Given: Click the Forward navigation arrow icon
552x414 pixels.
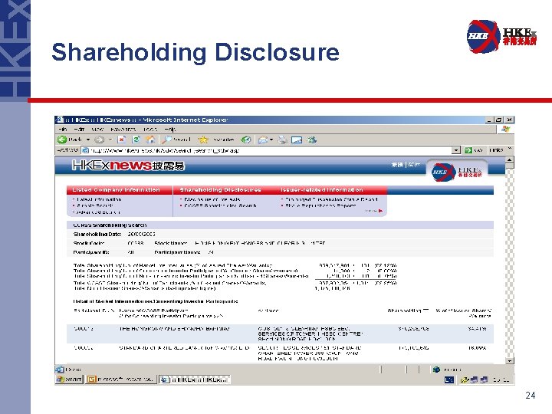Looking at the screenshot, I should 99,140.
